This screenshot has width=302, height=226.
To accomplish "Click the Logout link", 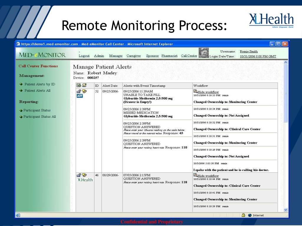I will 84,56.
